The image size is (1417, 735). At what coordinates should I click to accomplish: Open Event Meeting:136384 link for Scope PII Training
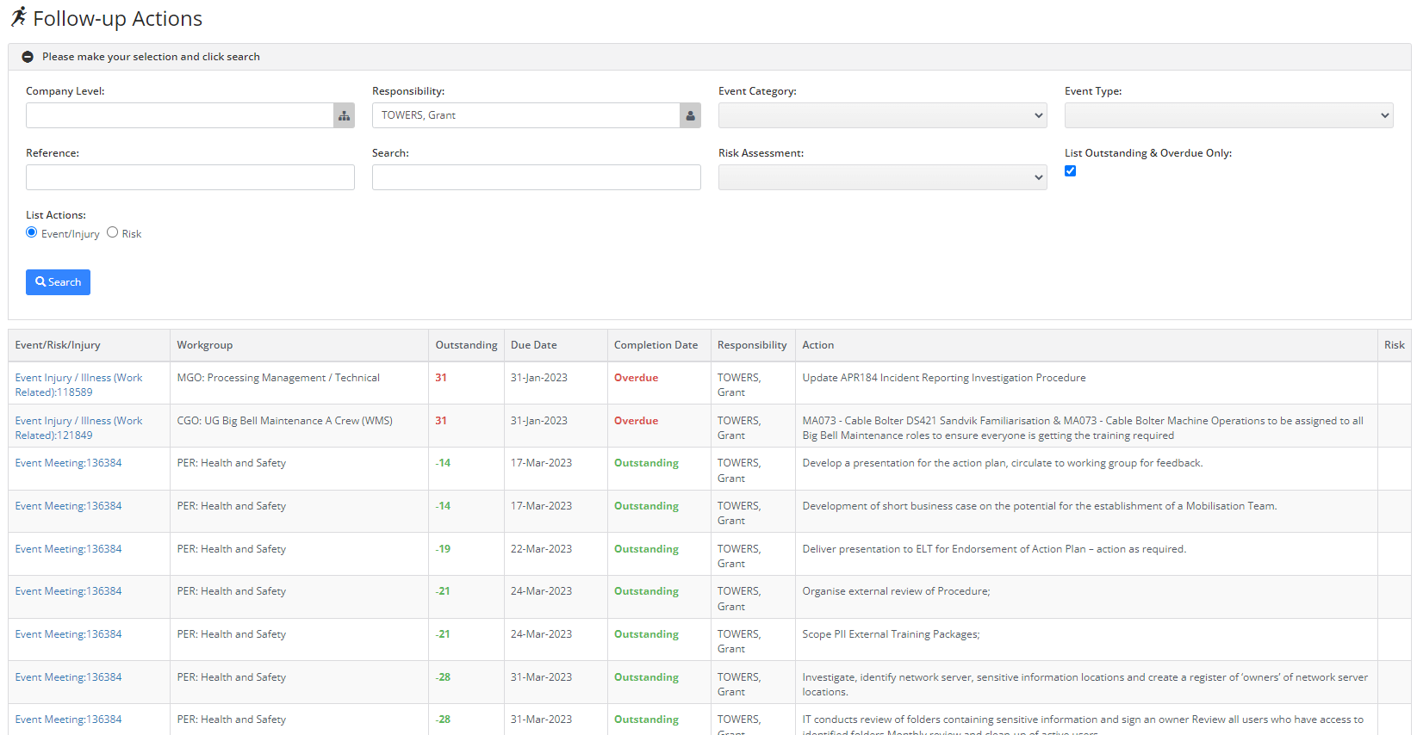pos(68,634)
